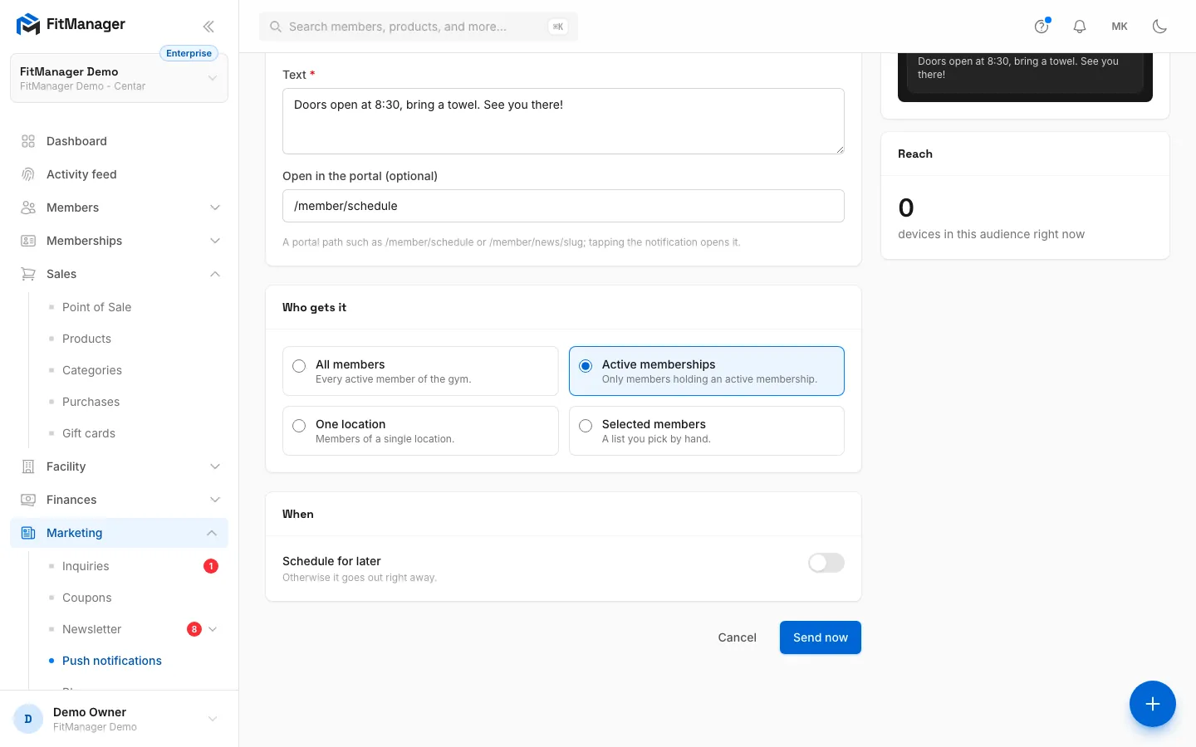Image resolution: width=1196 pixels, height=747 pixels.
Task: Expand the Memberships menu chevron
Action: (215, 241)
